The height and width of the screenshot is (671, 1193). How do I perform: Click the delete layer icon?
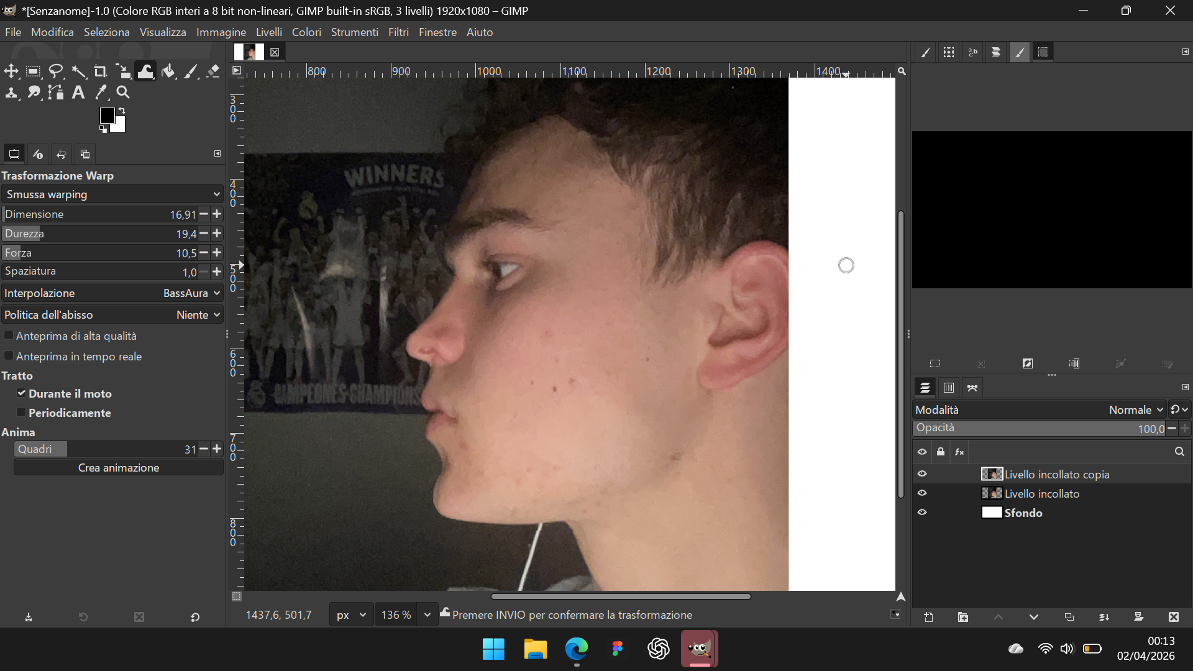coord(1173,617)
